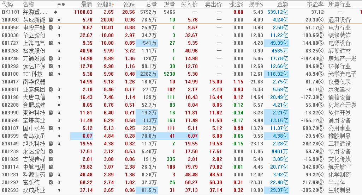
Task: Click the star marker in the 合肥城建 row
Action: [x=59, y=105]
